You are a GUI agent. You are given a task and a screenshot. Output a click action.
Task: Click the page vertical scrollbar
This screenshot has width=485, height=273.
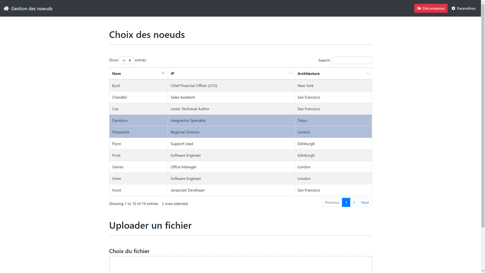(x=483, y=121)
